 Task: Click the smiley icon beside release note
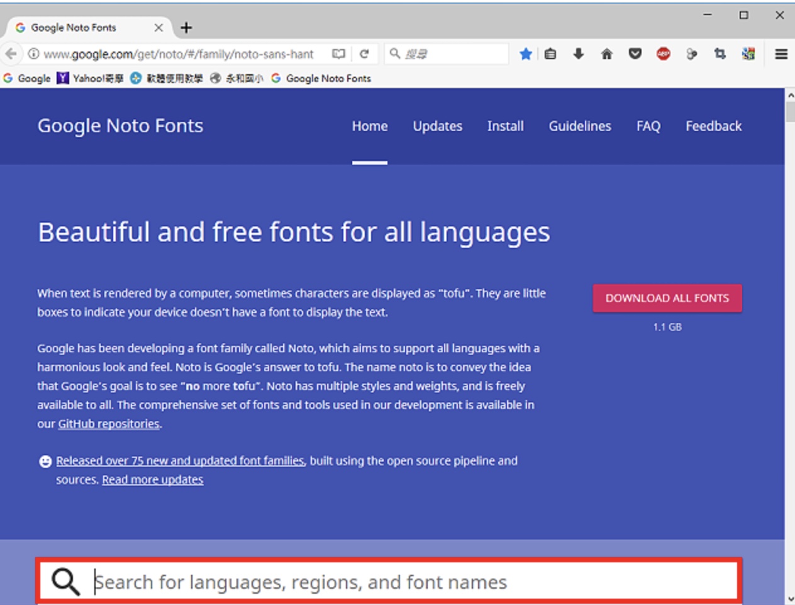coord(45,462)
